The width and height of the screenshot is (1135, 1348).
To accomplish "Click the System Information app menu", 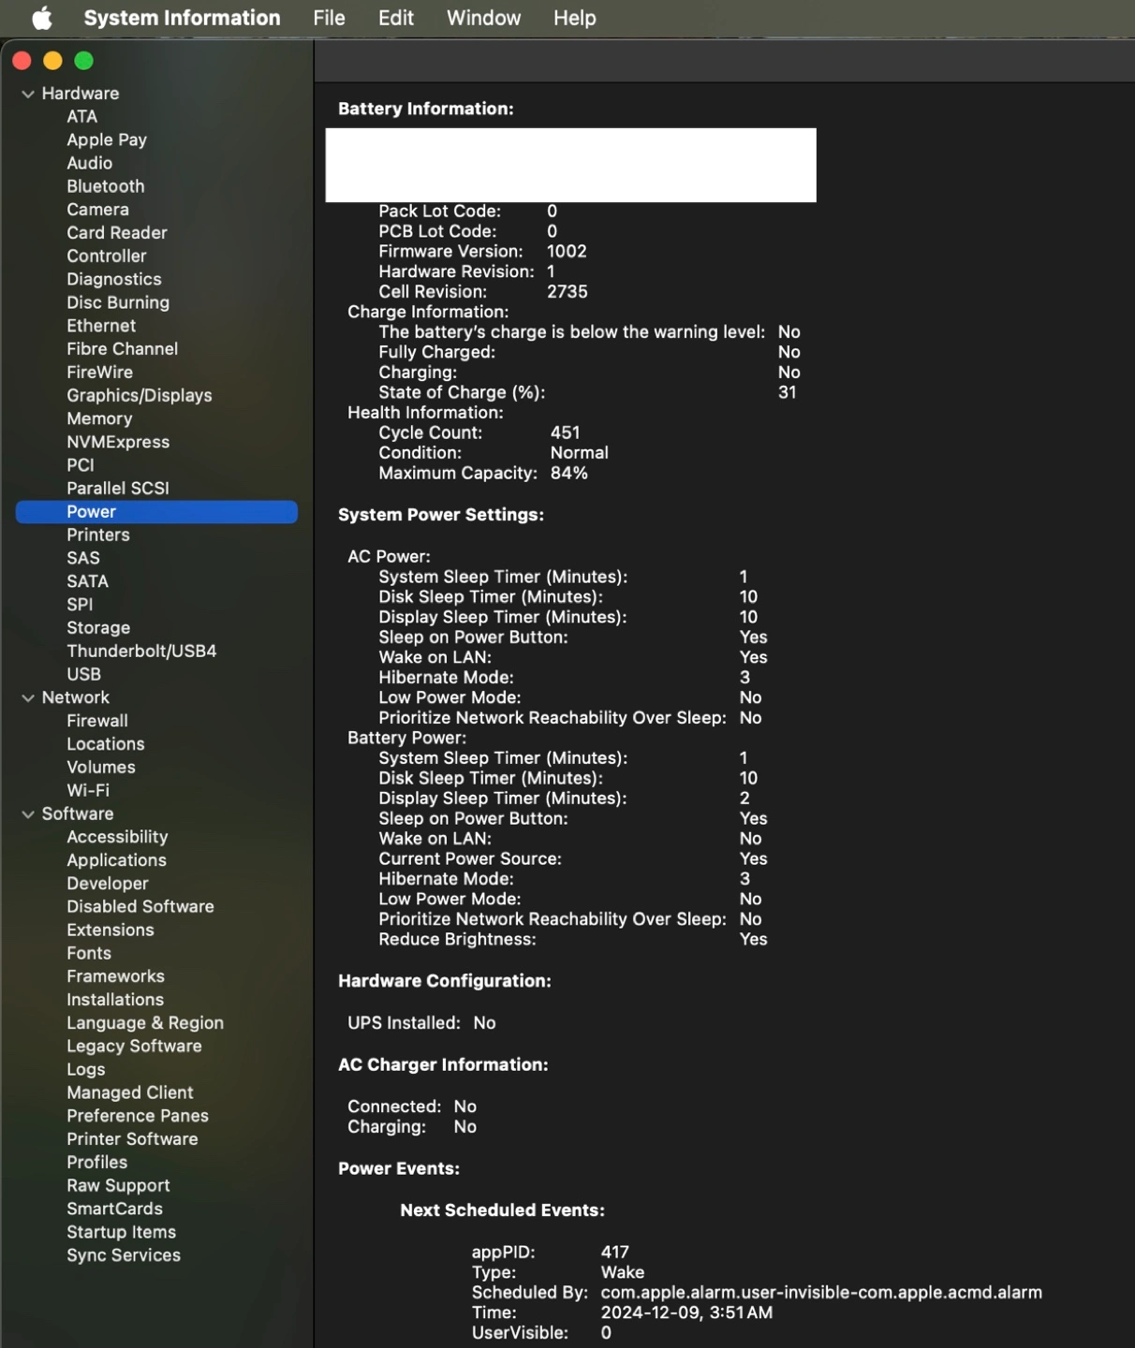I will point(182,18).
